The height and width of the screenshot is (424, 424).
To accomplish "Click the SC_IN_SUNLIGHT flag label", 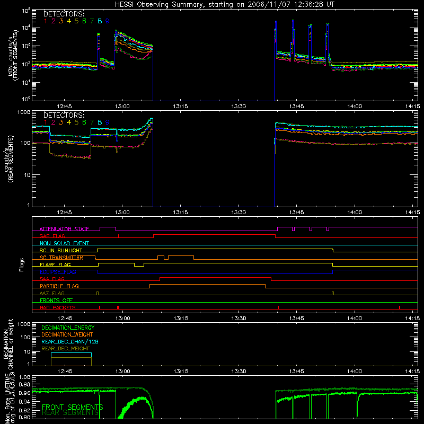I will pos(61,250).
